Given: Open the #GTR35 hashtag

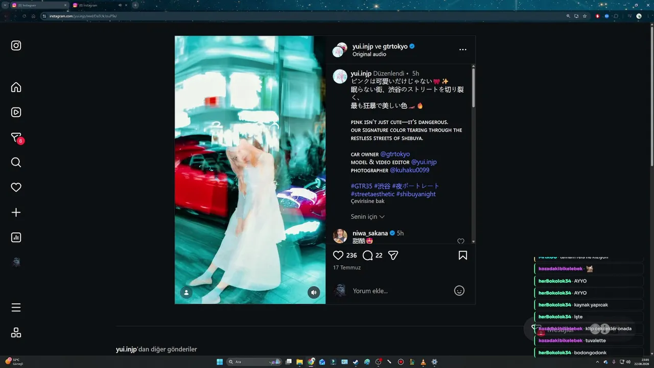Looking at the screenshot, I should click(362, 186).
